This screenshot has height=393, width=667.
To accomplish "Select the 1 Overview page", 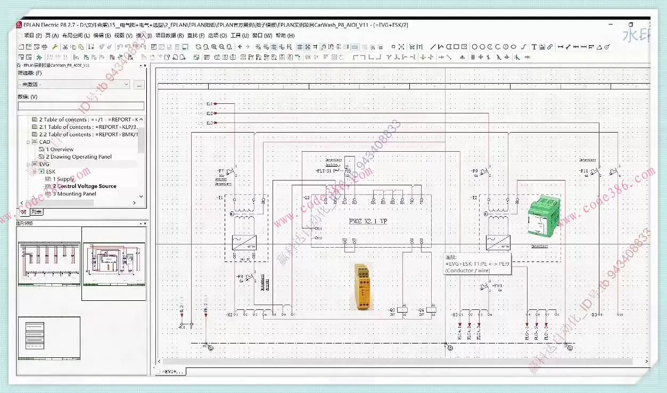I will pos(59,149).
